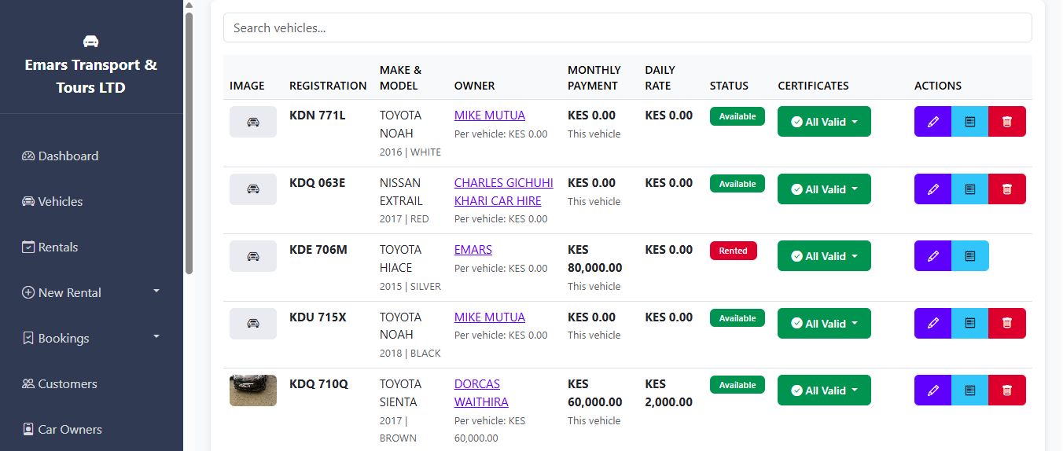The height and width of the screenshot is (451, 1063).
Task: Open owner link CHARLES GICHUHI KHARI CAR HIRE
Action: pos(503,192)
